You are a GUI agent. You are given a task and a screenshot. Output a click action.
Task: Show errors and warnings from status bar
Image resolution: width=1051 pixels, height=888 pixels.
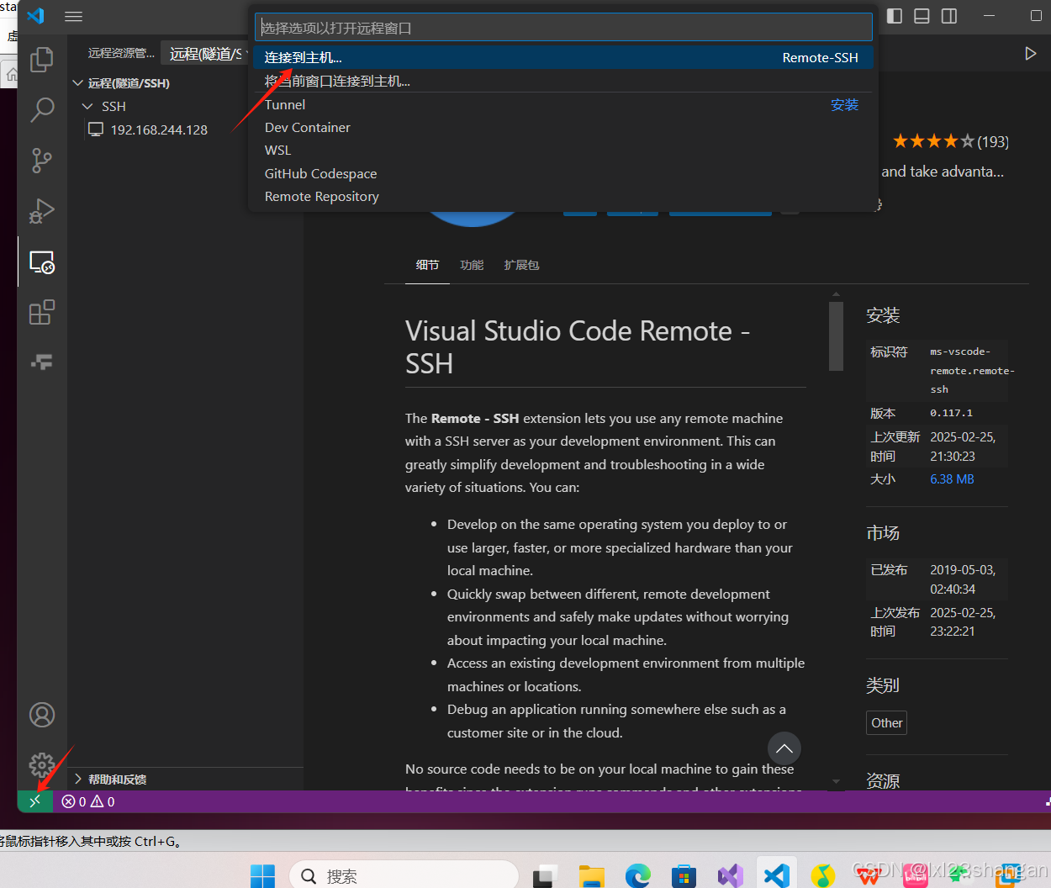click(x=88, y=801)
